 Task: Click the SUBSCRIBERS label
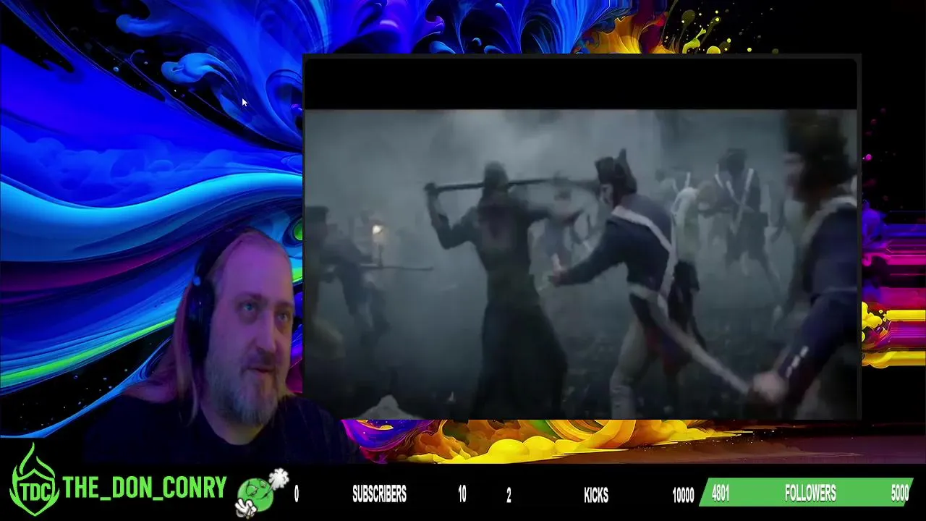click(x=379, y=494)
